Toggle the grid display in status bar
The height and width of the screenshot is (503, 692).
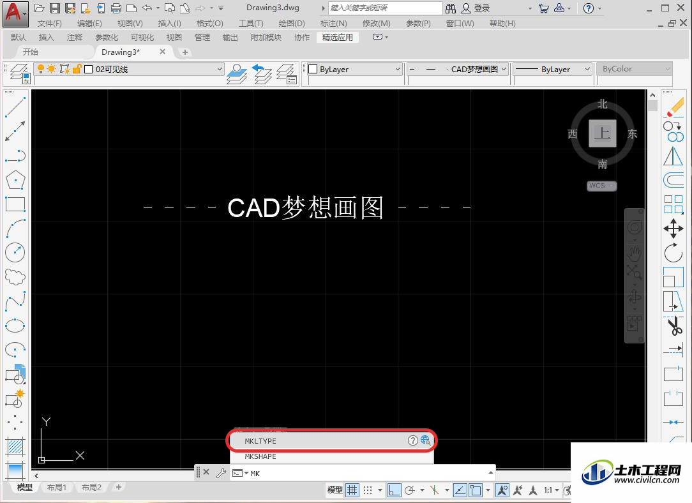(352, 490)
